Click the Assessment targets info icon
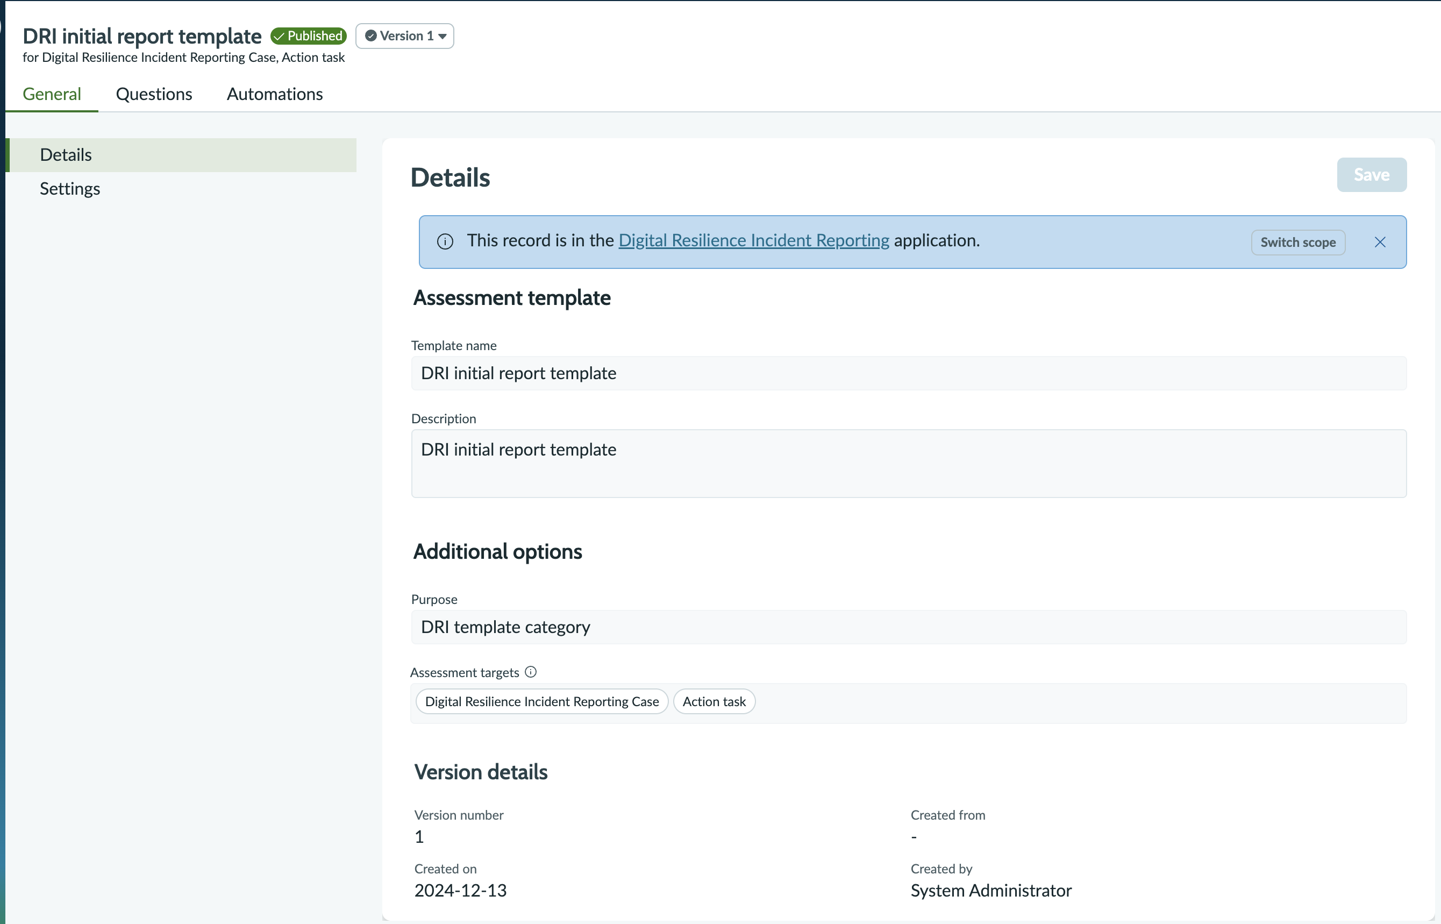 [531, 672]
